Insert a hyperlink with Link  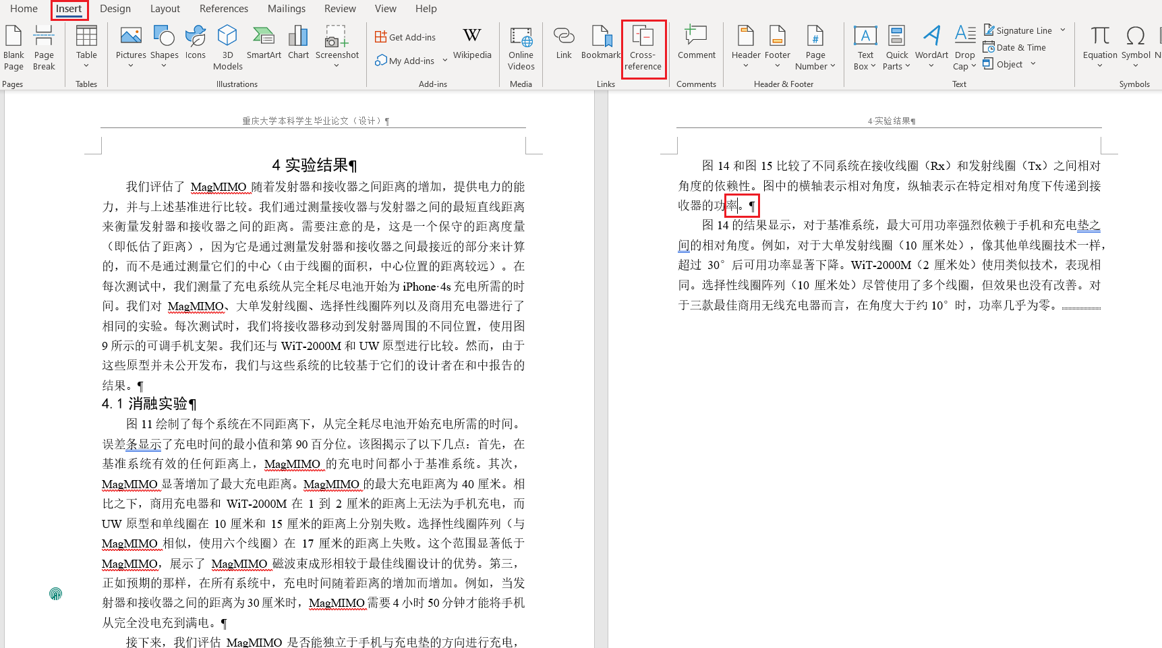click(564, 42)
